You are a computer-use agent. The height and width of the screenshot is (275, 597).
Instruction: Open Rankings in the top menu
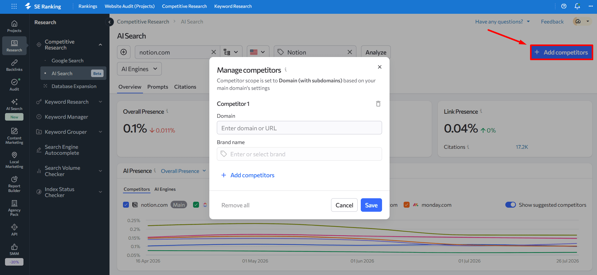[88, 6]
